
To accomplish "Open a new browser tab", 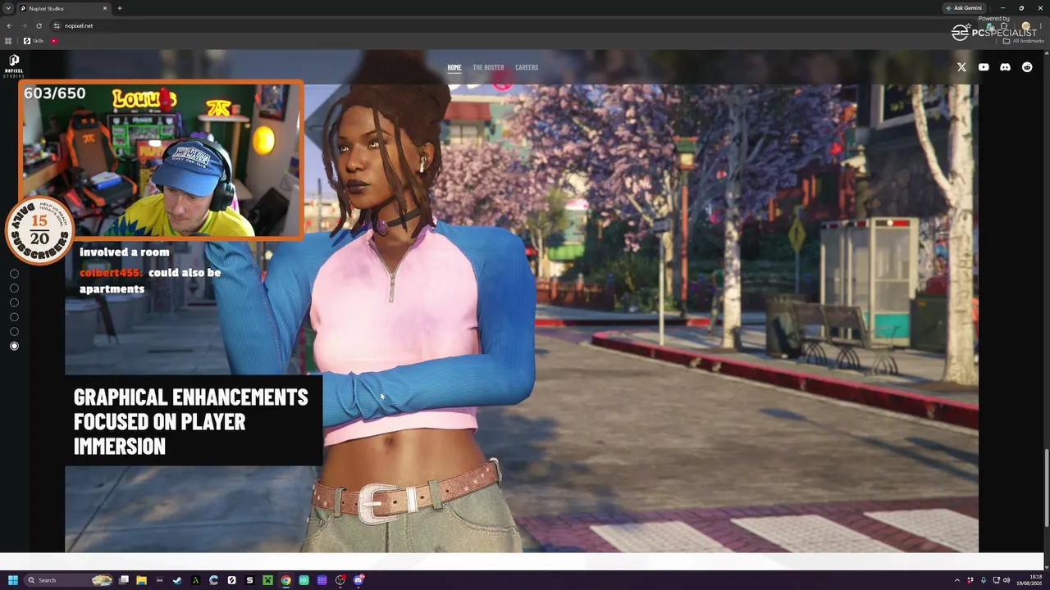I will [119, 8].
